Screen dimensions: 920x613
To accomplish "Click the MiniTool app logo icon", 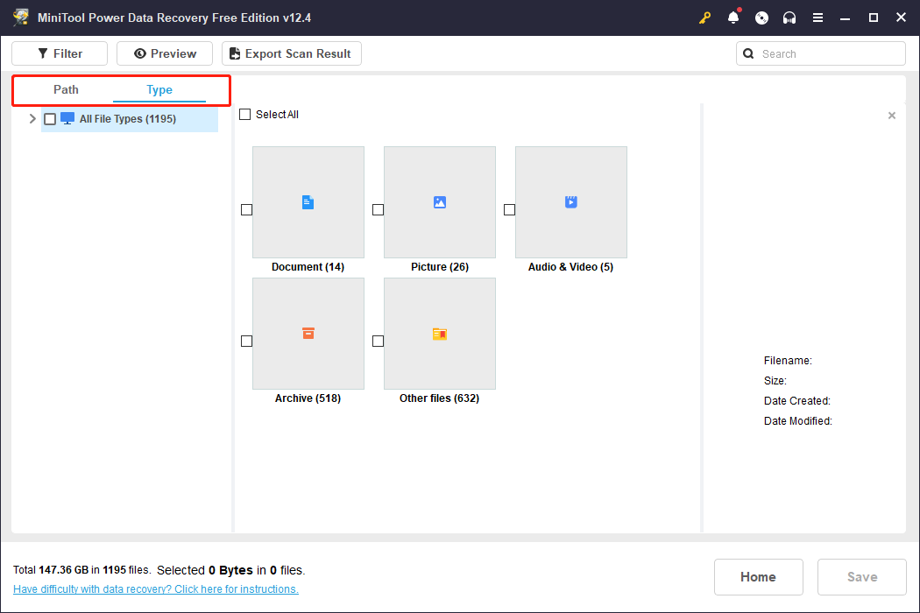I will pos(21,18).
